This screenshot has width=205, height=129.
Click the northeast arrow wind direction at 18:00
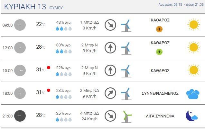pyautogui.click(x=110, y=93)
